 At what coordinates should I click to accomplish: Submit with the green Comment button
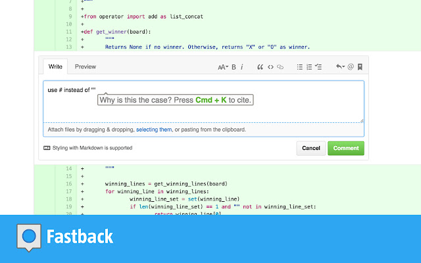(346, 148)
